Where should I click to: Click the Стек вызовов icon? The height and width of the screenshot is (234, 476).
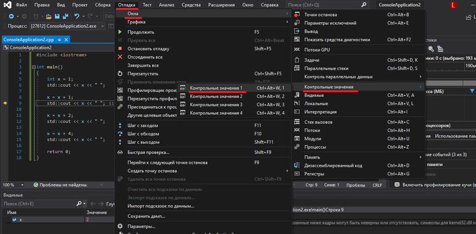[297, 122]
